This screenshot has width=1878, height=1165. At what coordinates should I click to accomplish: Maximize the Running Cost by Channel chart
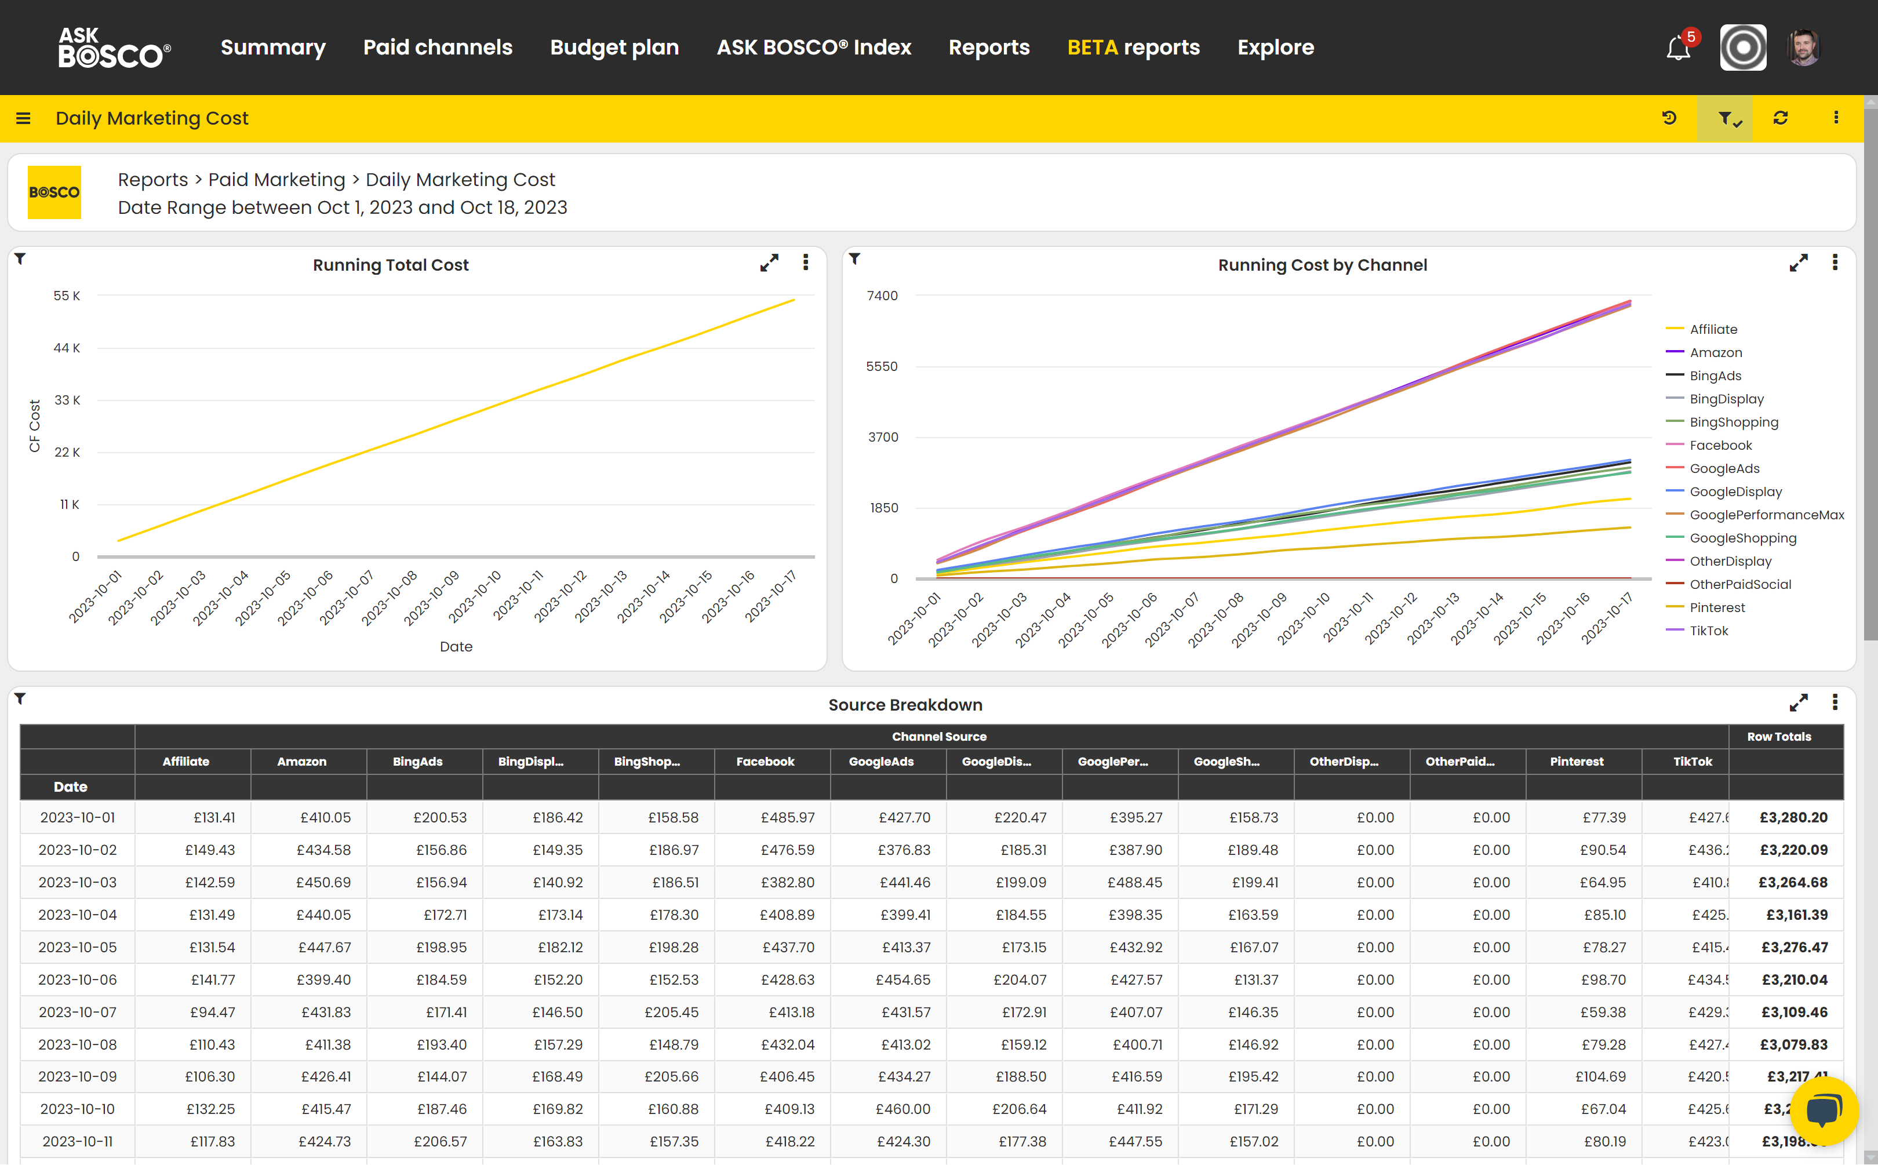(x=1798, y=264)
